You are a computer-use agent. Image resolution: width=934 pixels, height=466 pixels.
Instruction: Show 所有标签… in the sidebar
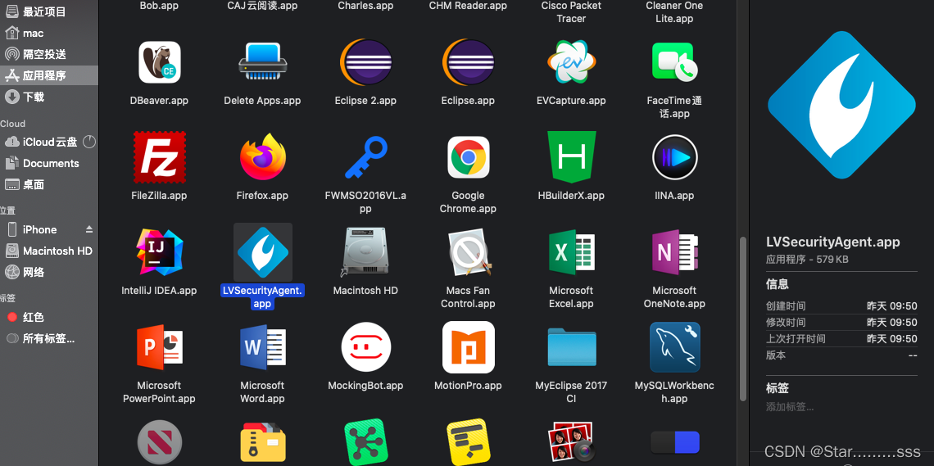[49, 338]
